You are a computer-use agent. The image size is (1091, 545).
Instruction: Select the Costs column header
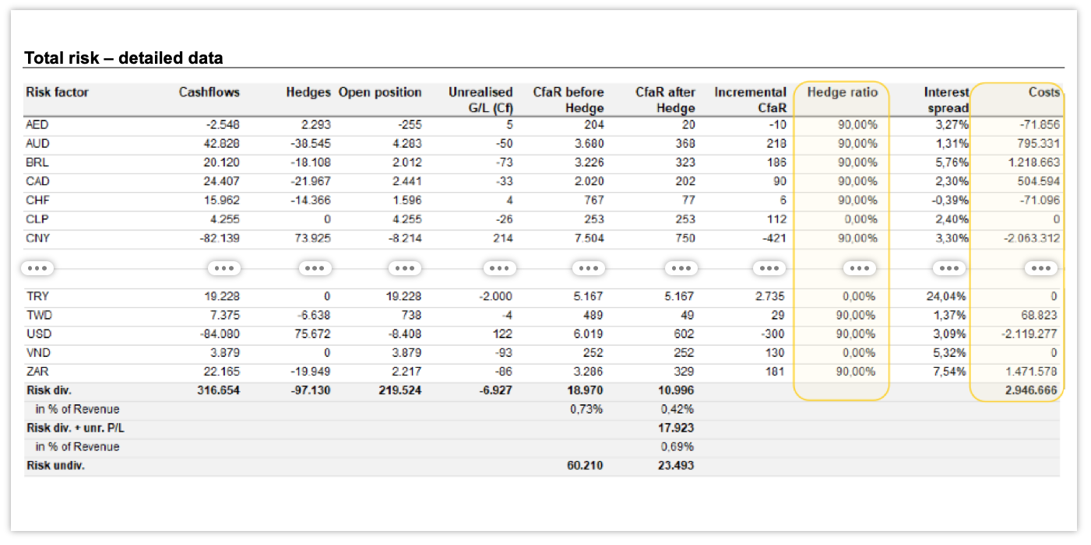click(1043, 93)
